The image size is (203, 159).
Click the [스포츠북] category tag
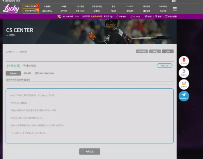click(14, 66)
